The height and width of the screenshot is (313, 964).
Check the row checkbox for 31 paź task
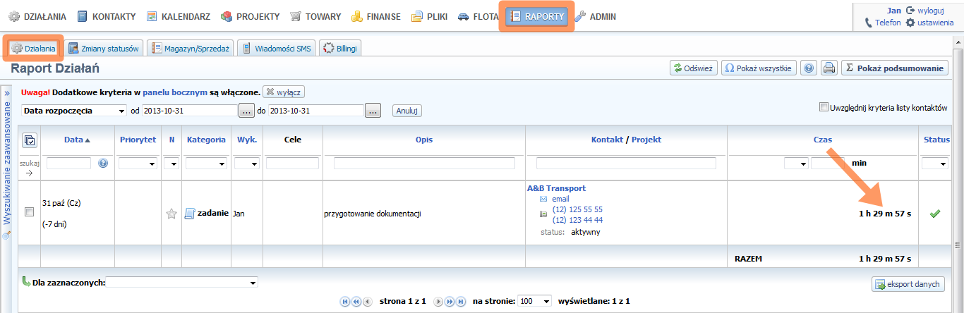tap(29, 212)
